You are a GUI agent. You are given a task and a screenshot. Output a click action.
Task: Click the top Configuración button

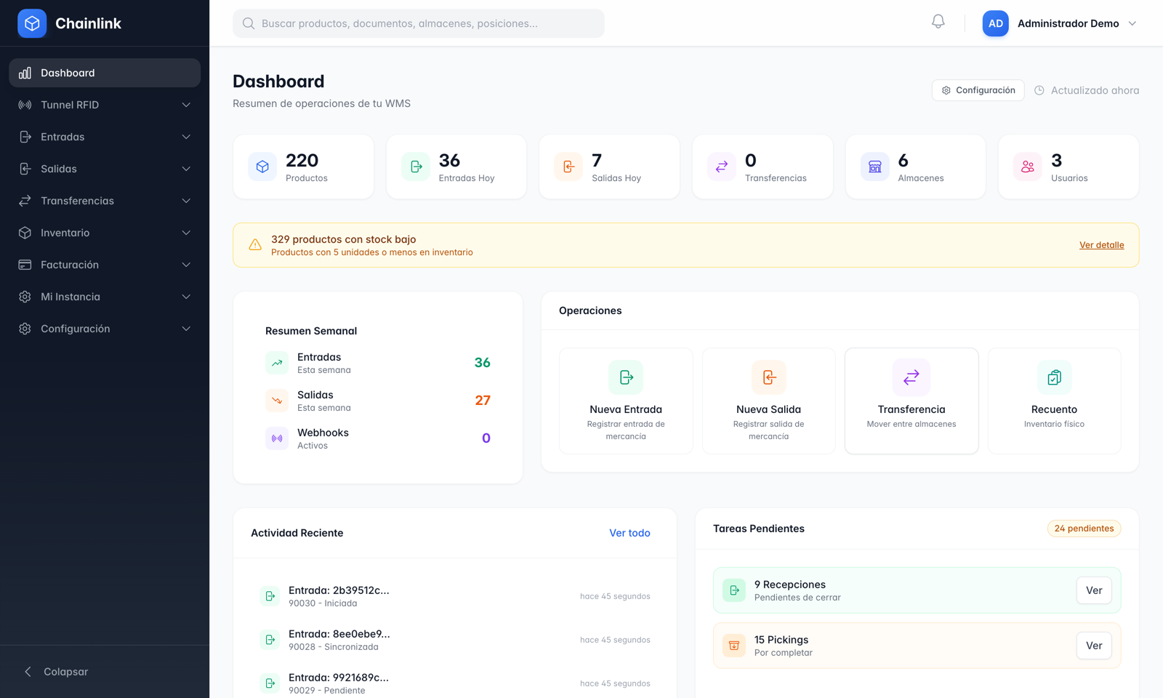click(978, 90)
